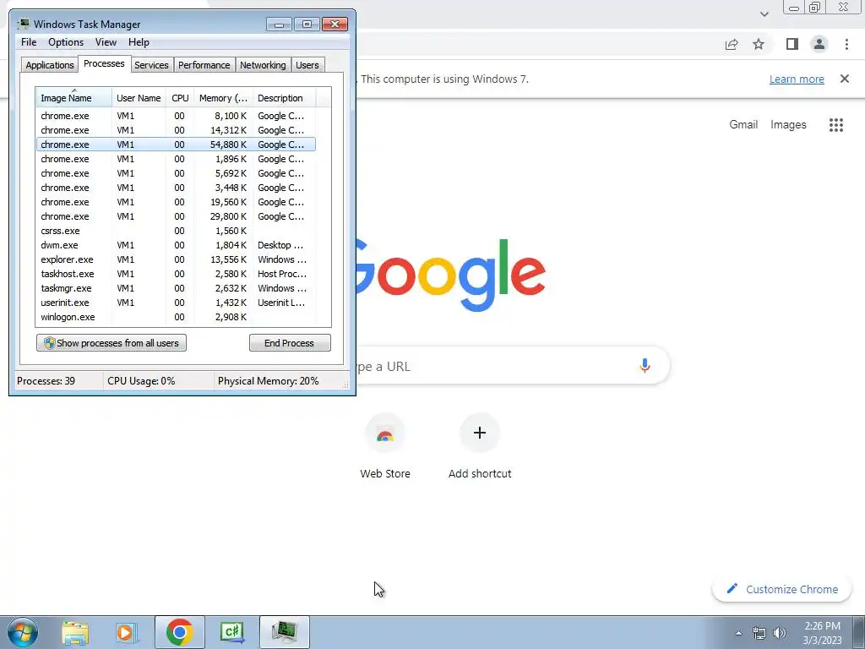865x649 pixels.
Task: Open the Images link
Action: click(x=788, y=125)
